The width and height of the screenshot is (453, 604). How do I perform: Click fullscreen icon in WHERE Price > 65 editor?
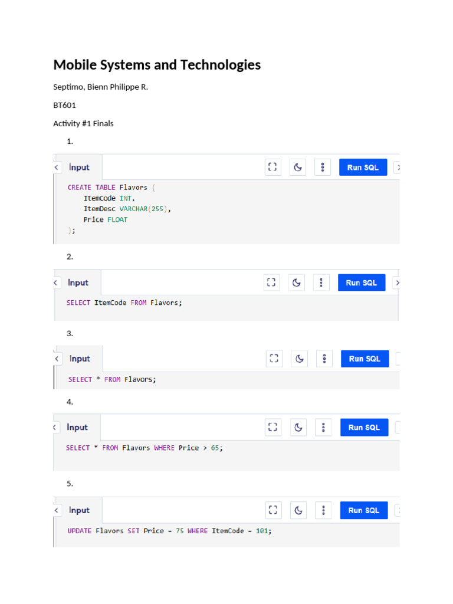[x=273, y=427]
